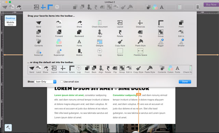The width and height of the screenshot is (219, 133).
Task: Click the Check Document palette icon
Action: pyautogui.click(x=100, y=23)
